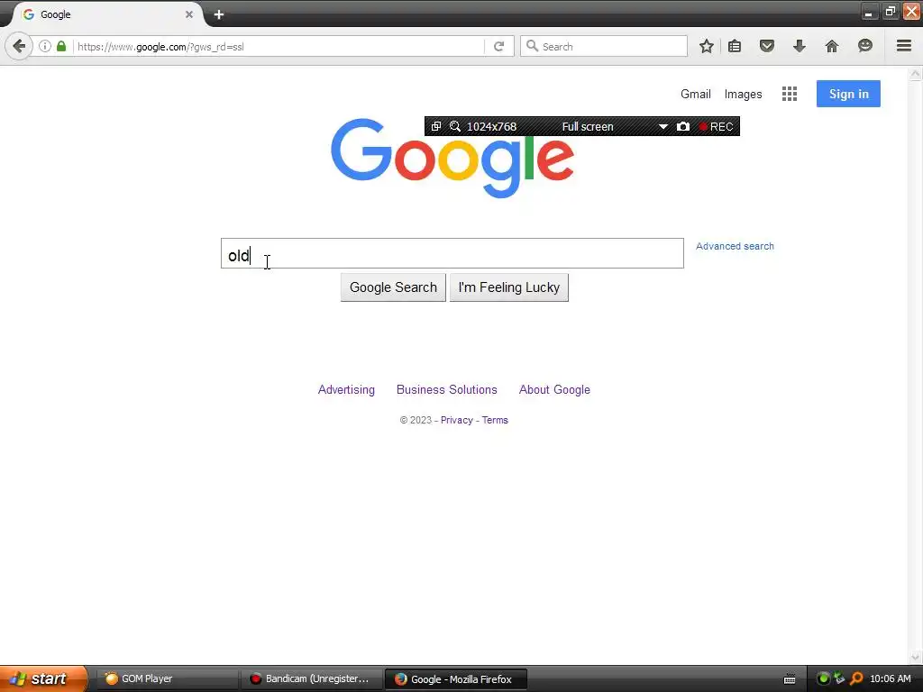Open the Advertising footer link
The image size is (923, 692).
click(x=346, y=389)
